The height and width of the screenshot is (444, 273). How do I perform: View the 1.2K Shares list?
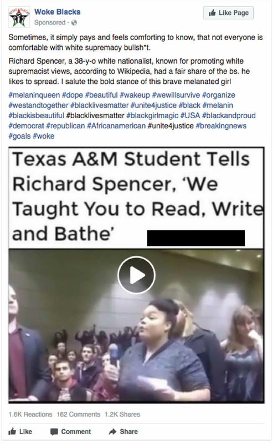pos(122,414)
